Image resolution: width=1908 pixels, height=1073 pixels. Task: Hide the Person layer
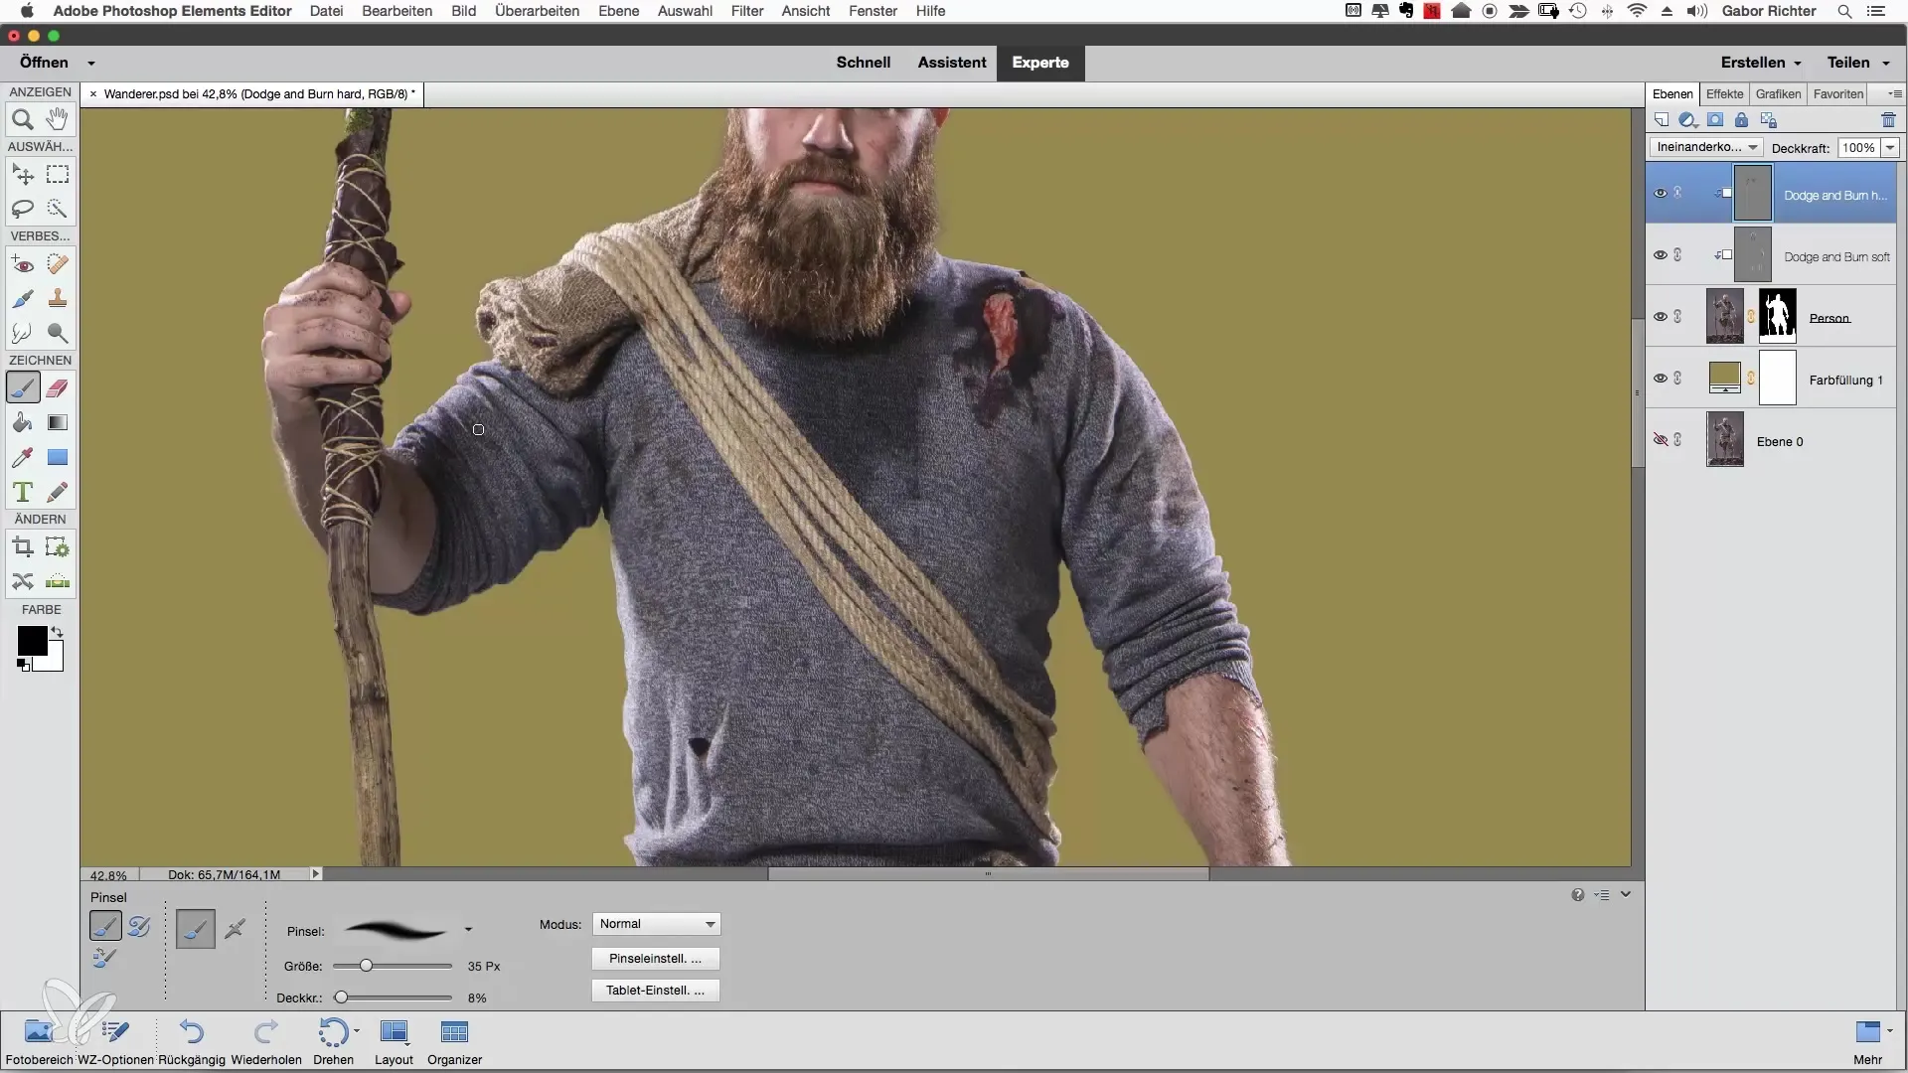[1660, 317]
